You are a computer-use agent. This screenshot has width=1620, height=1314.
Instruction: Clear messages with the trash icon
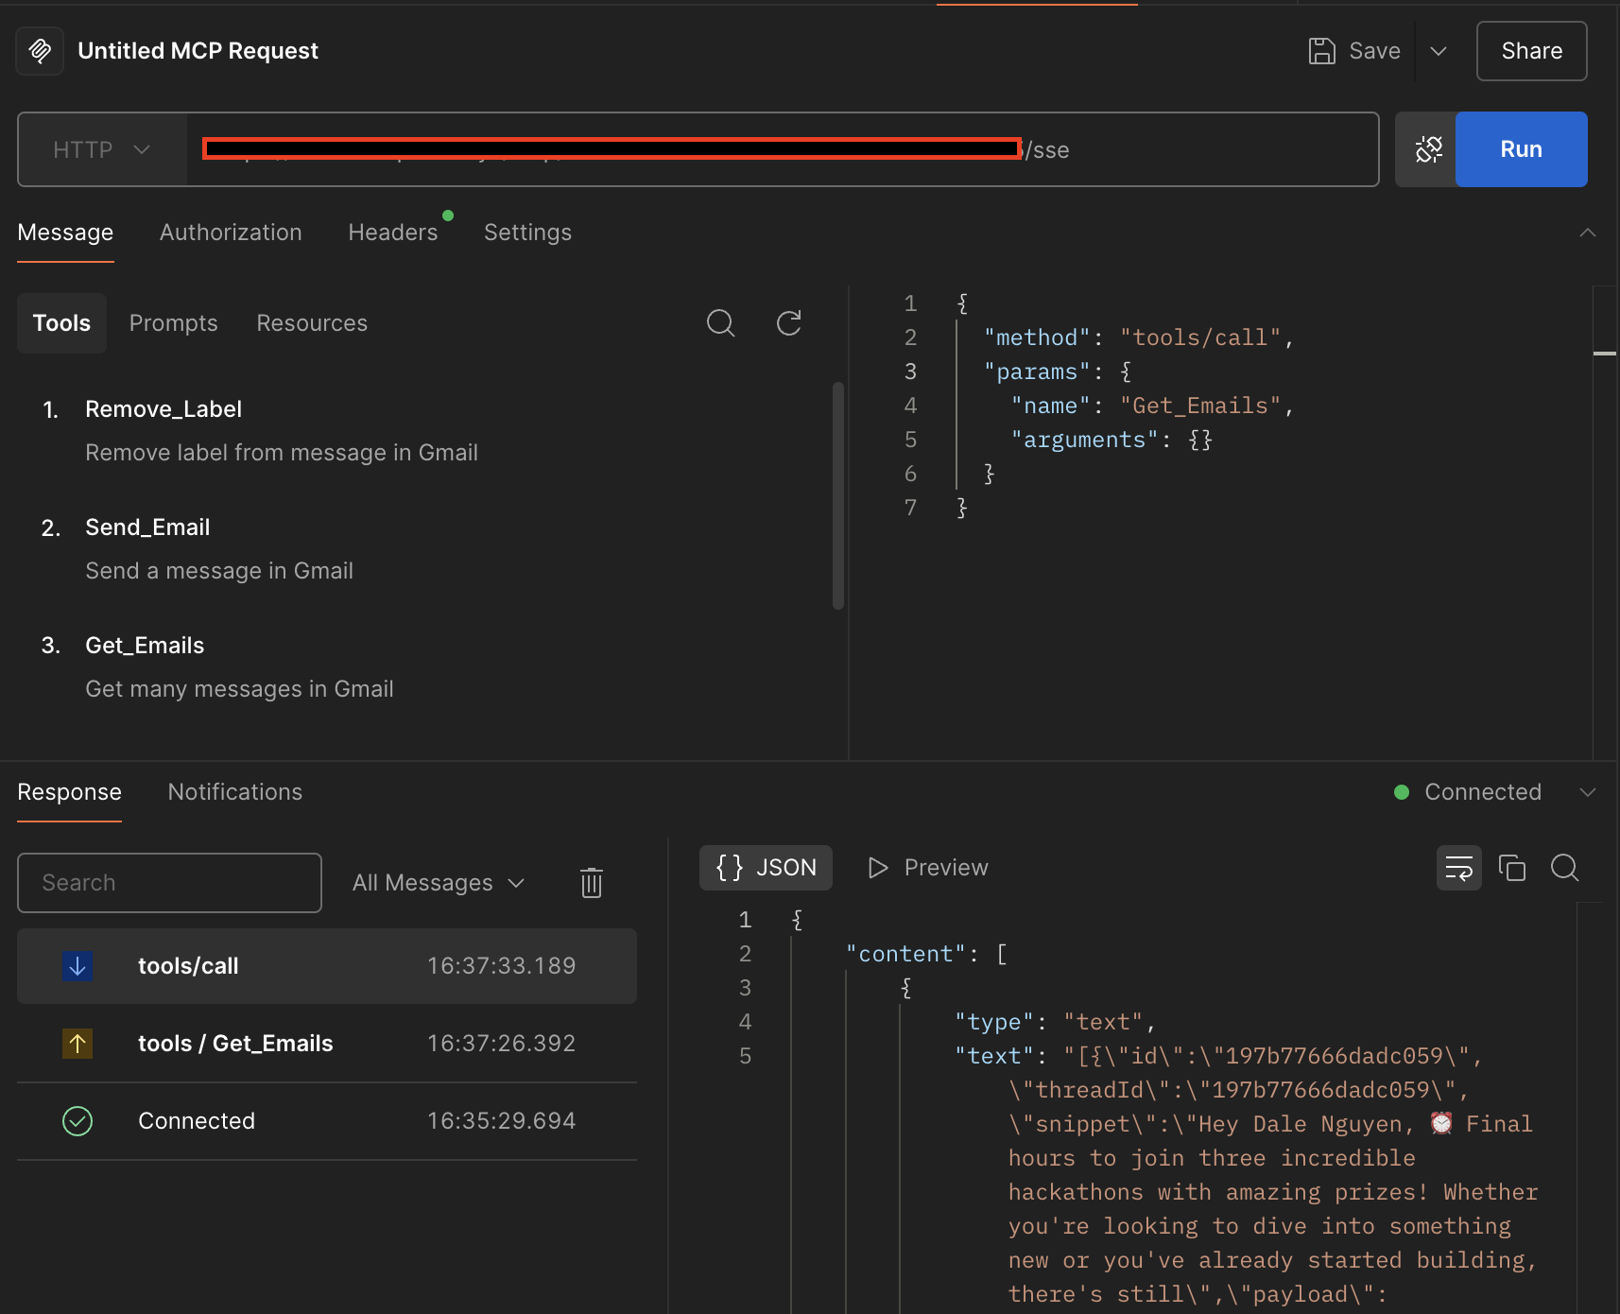592,882
